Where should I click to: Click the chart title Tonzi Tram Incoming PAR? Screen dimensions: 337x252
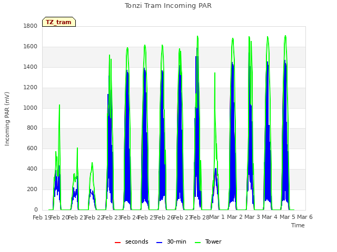[x=168, y=6]
